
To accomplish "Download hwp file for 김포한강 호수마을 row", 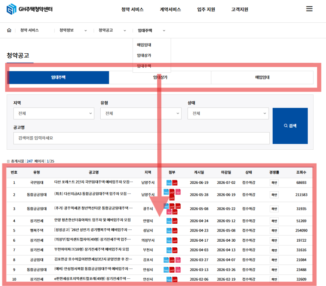I will [x=166, y=260].
